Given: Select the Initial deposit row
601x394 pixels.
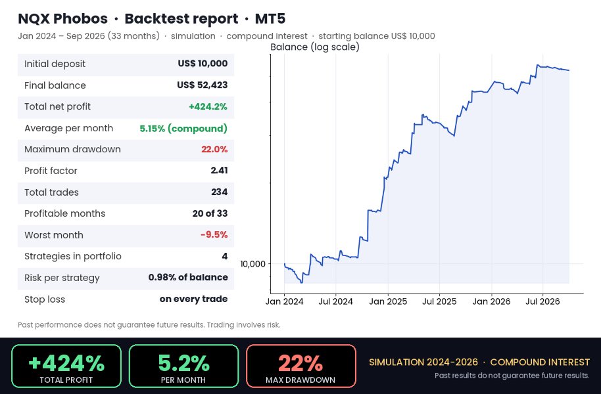Looking at the screenshot, I should pyautogui.click(x=126, y=64).
